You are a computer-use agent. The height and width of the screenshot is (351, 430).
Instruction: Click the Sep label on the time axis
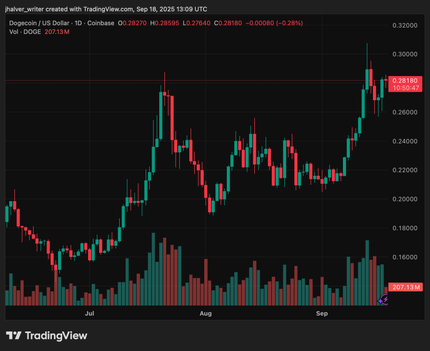pos(322,313)
